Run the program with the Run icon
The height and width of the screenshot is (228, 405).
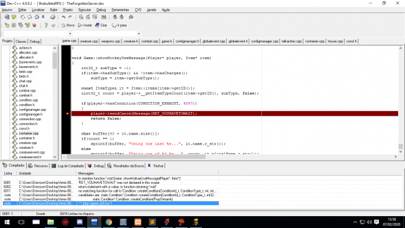point(14,26)
